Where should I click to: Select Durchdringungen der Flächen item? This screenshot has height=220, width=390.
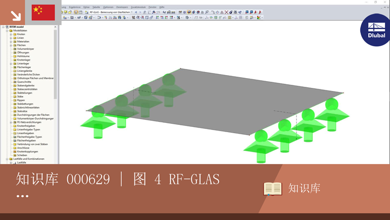tap(33, 115)
